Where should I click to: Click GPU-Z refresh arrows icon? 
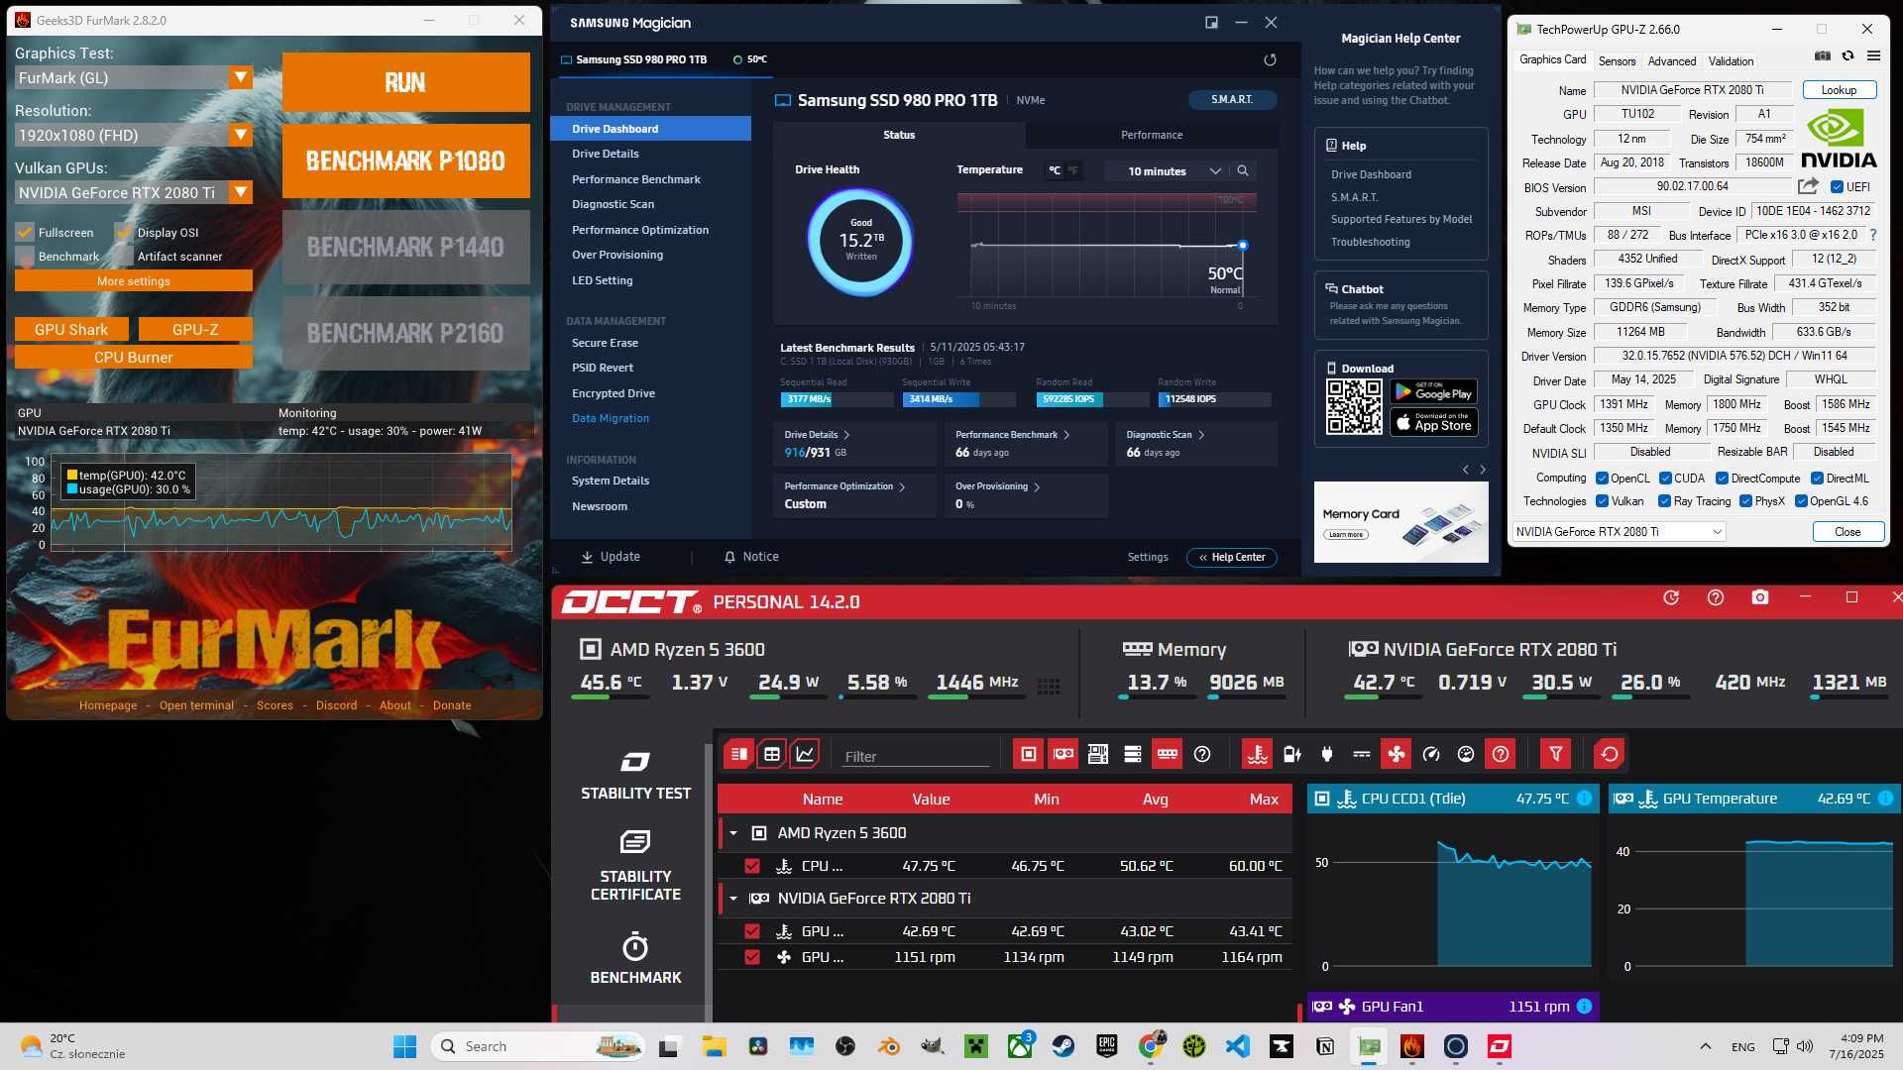[x=1847, y=56]
